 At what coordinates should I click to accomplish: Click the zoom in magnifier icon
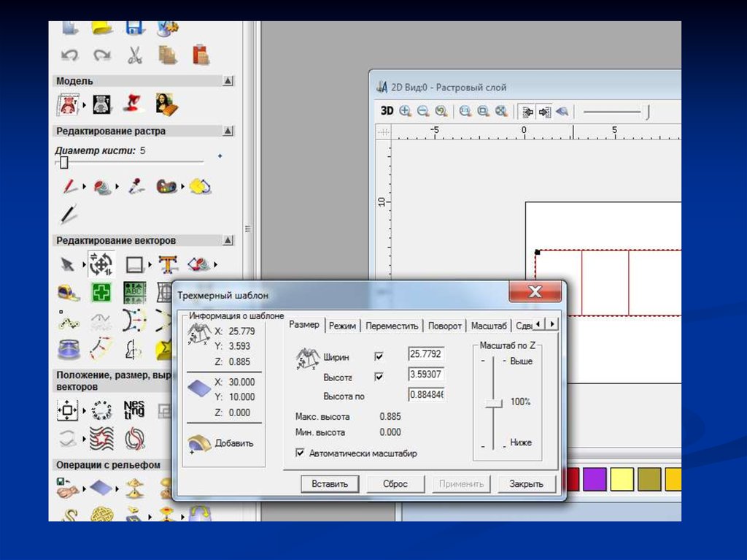point(405,112)
